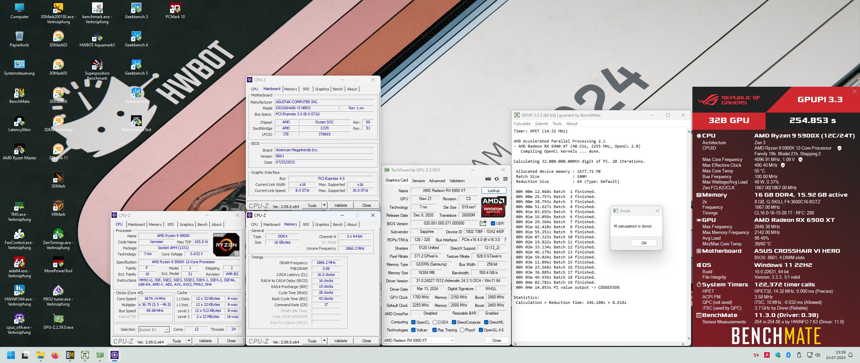Click the Ryzen 9 logo in CPU-Z
Viewport: 860px width, 363px height.
[x=226, y=245]
